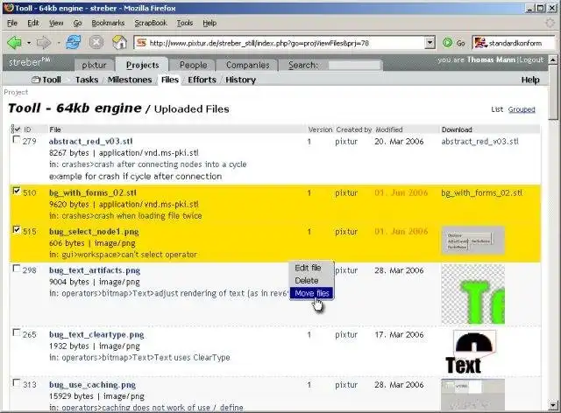Switch to the pixtur tab
Image resolution: width=561 pixels, height=413 pixels.
click(x=94, y=65)
